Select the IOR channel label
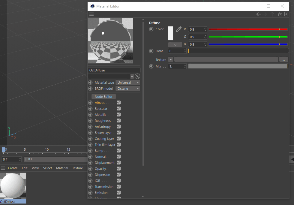This screenshot has height=205, width=294. [x=97, y=181]
